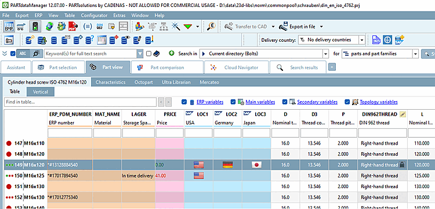Click the plus button after Search results tab
The height and width of the screenshot is (209, 435).
332,67
